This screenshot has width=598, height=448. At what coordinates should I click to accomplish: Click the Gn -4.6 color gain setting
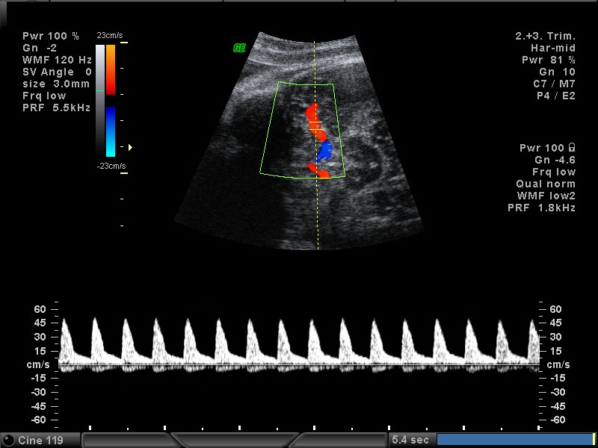tap(555, 160)
